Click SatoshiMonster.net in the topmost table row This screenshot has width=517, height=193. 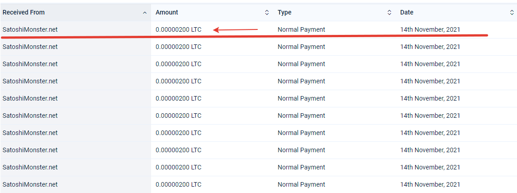pyautogui.click(x=30, y=29)
